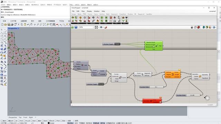The width and height of the screenshot is (221, 124).
Task: Open the arrow next to Zoom Extents icon
Action: point(98,27)
